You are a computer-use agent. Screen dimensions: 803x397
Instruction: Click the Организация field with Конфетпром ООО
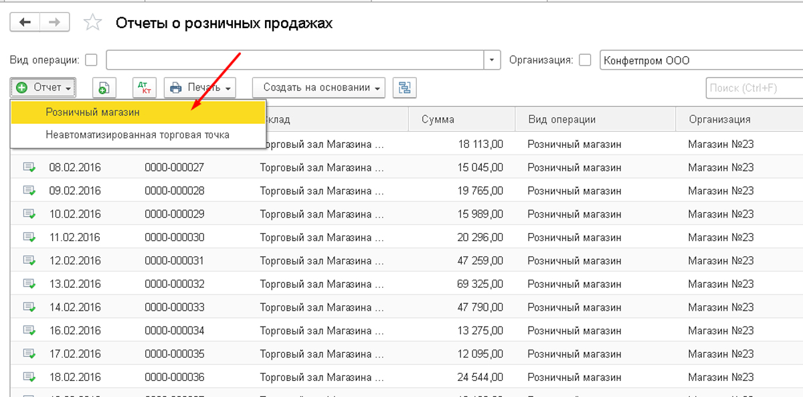point(699,60)
